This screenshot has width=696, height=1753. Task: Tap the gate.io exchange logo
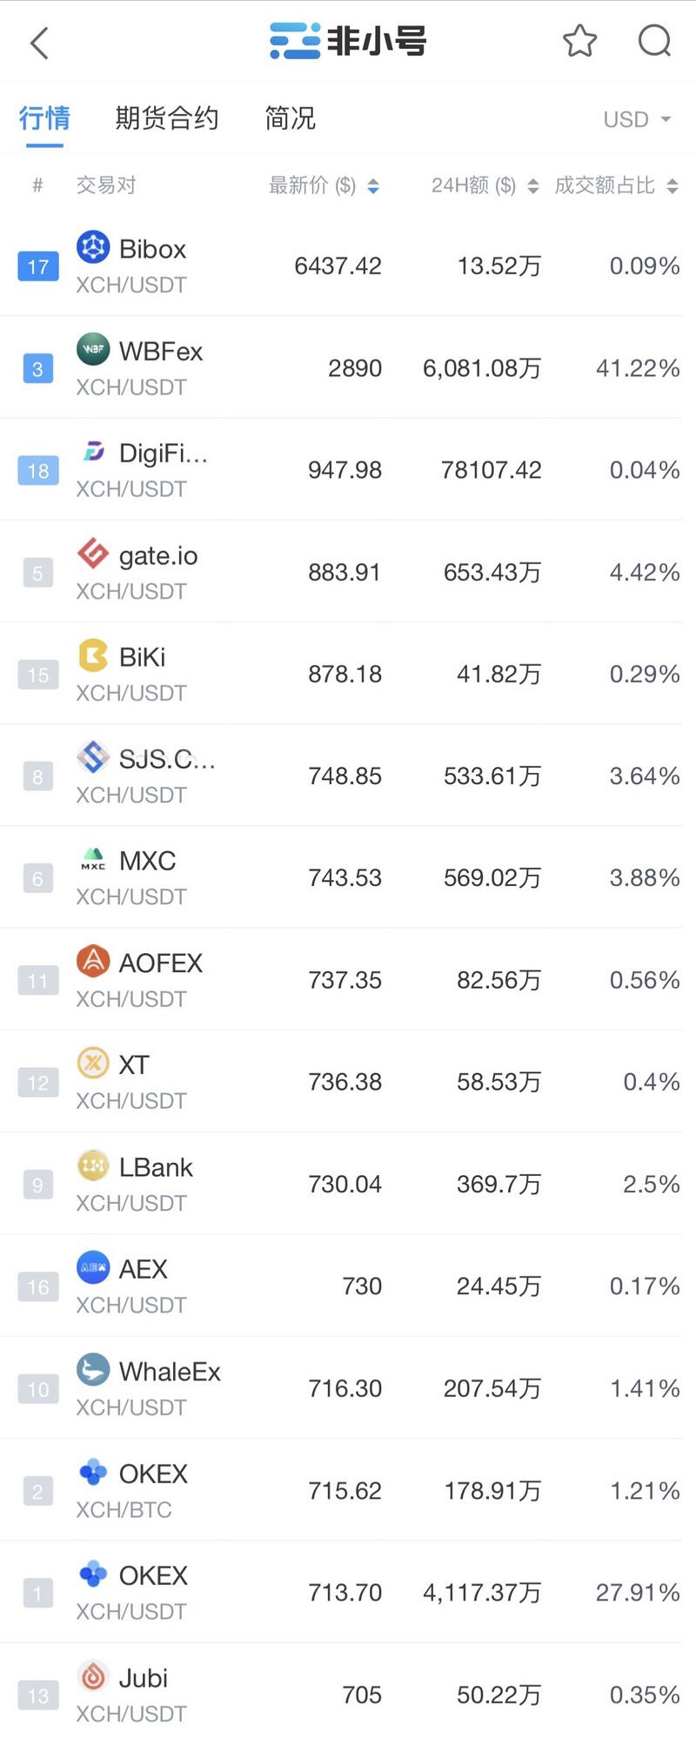93,553
